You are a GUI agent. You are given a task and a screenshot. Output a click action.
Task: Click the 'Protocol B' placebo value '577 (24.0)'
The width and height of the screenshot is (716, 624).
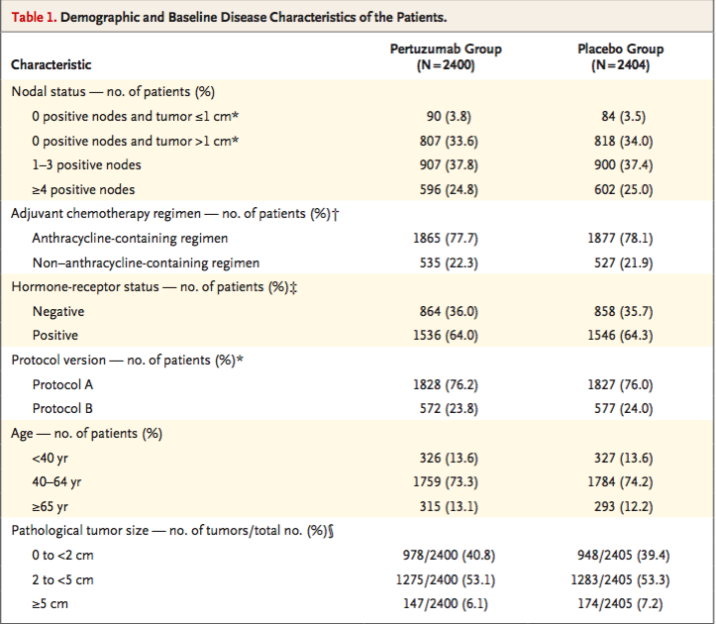pyautogui.click(x=623, y=409)
